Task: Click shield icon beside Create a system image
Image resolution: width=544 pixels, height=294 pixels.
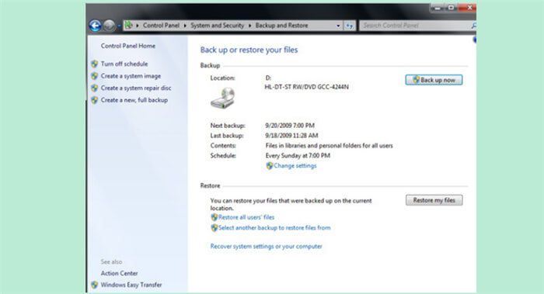Action: click(94, 76)
